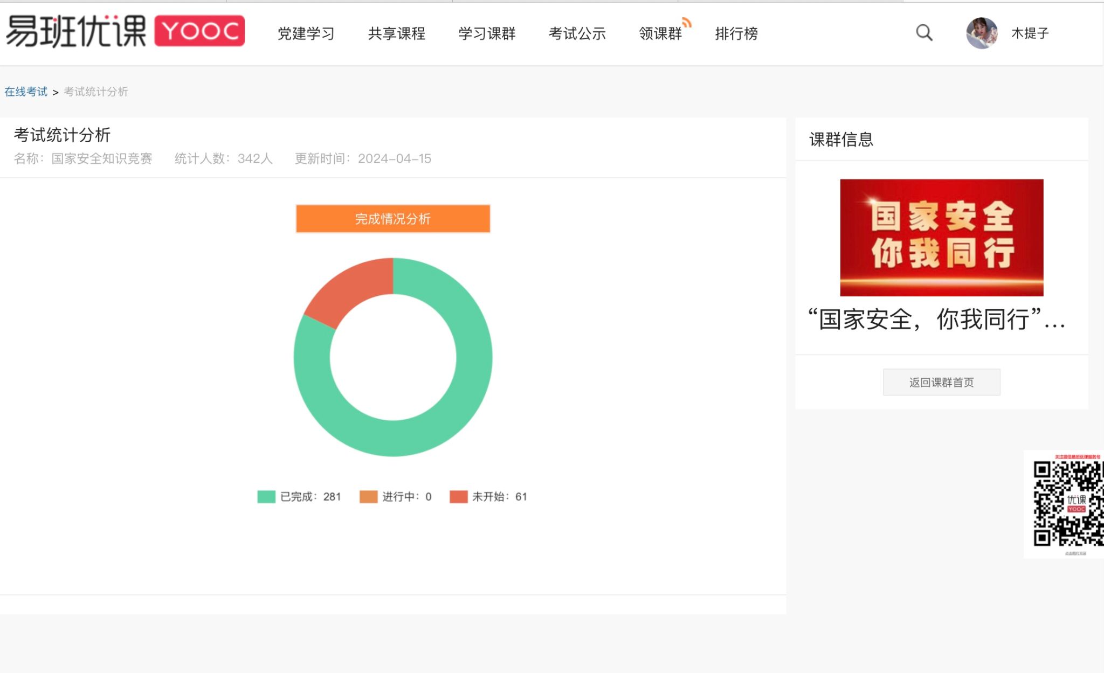Click the RSS badge on 领课群

pyautogui.click(x=686, y=23)
